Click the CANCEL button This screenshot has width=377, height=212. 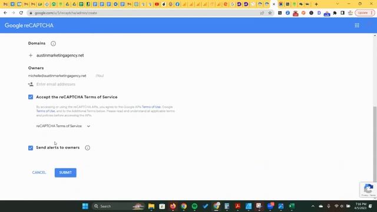click(39, 173)
